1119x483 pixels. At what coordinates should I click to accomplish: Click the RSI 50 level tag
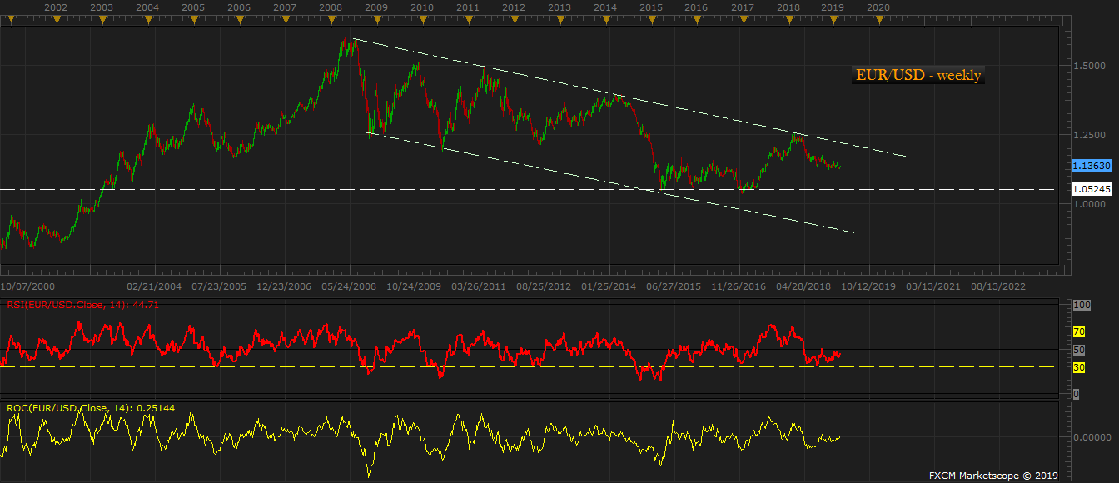coord(1079,350)
